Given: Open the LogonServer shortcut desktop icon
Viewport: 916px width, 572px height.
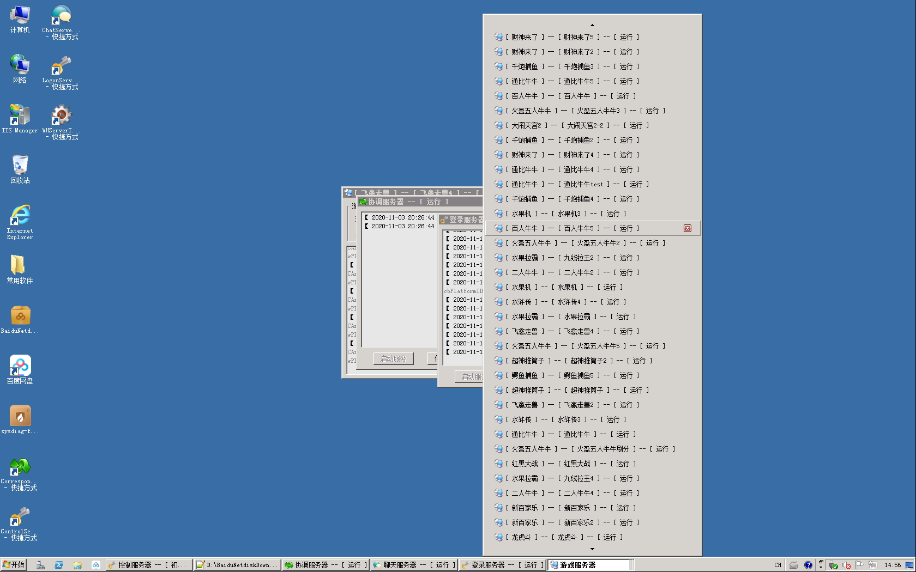Looking at the screenshot, I should pos(60,72).
